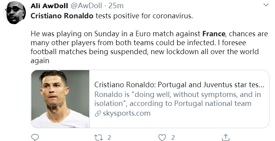Image resolution: width=275 pixels, height=141 pixels.
Task: Click the tweet's first line about testing positive for coronavirus
Action: 112,16
